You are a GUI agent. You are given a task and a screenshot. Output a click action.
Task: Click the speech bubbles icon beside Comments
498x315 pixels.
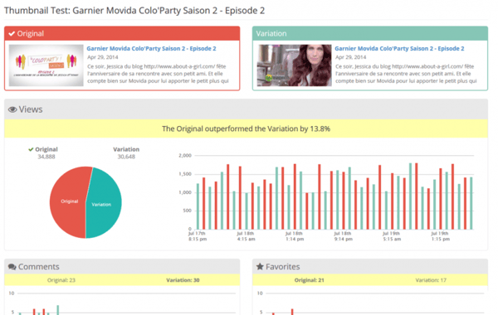click(12, 267)
